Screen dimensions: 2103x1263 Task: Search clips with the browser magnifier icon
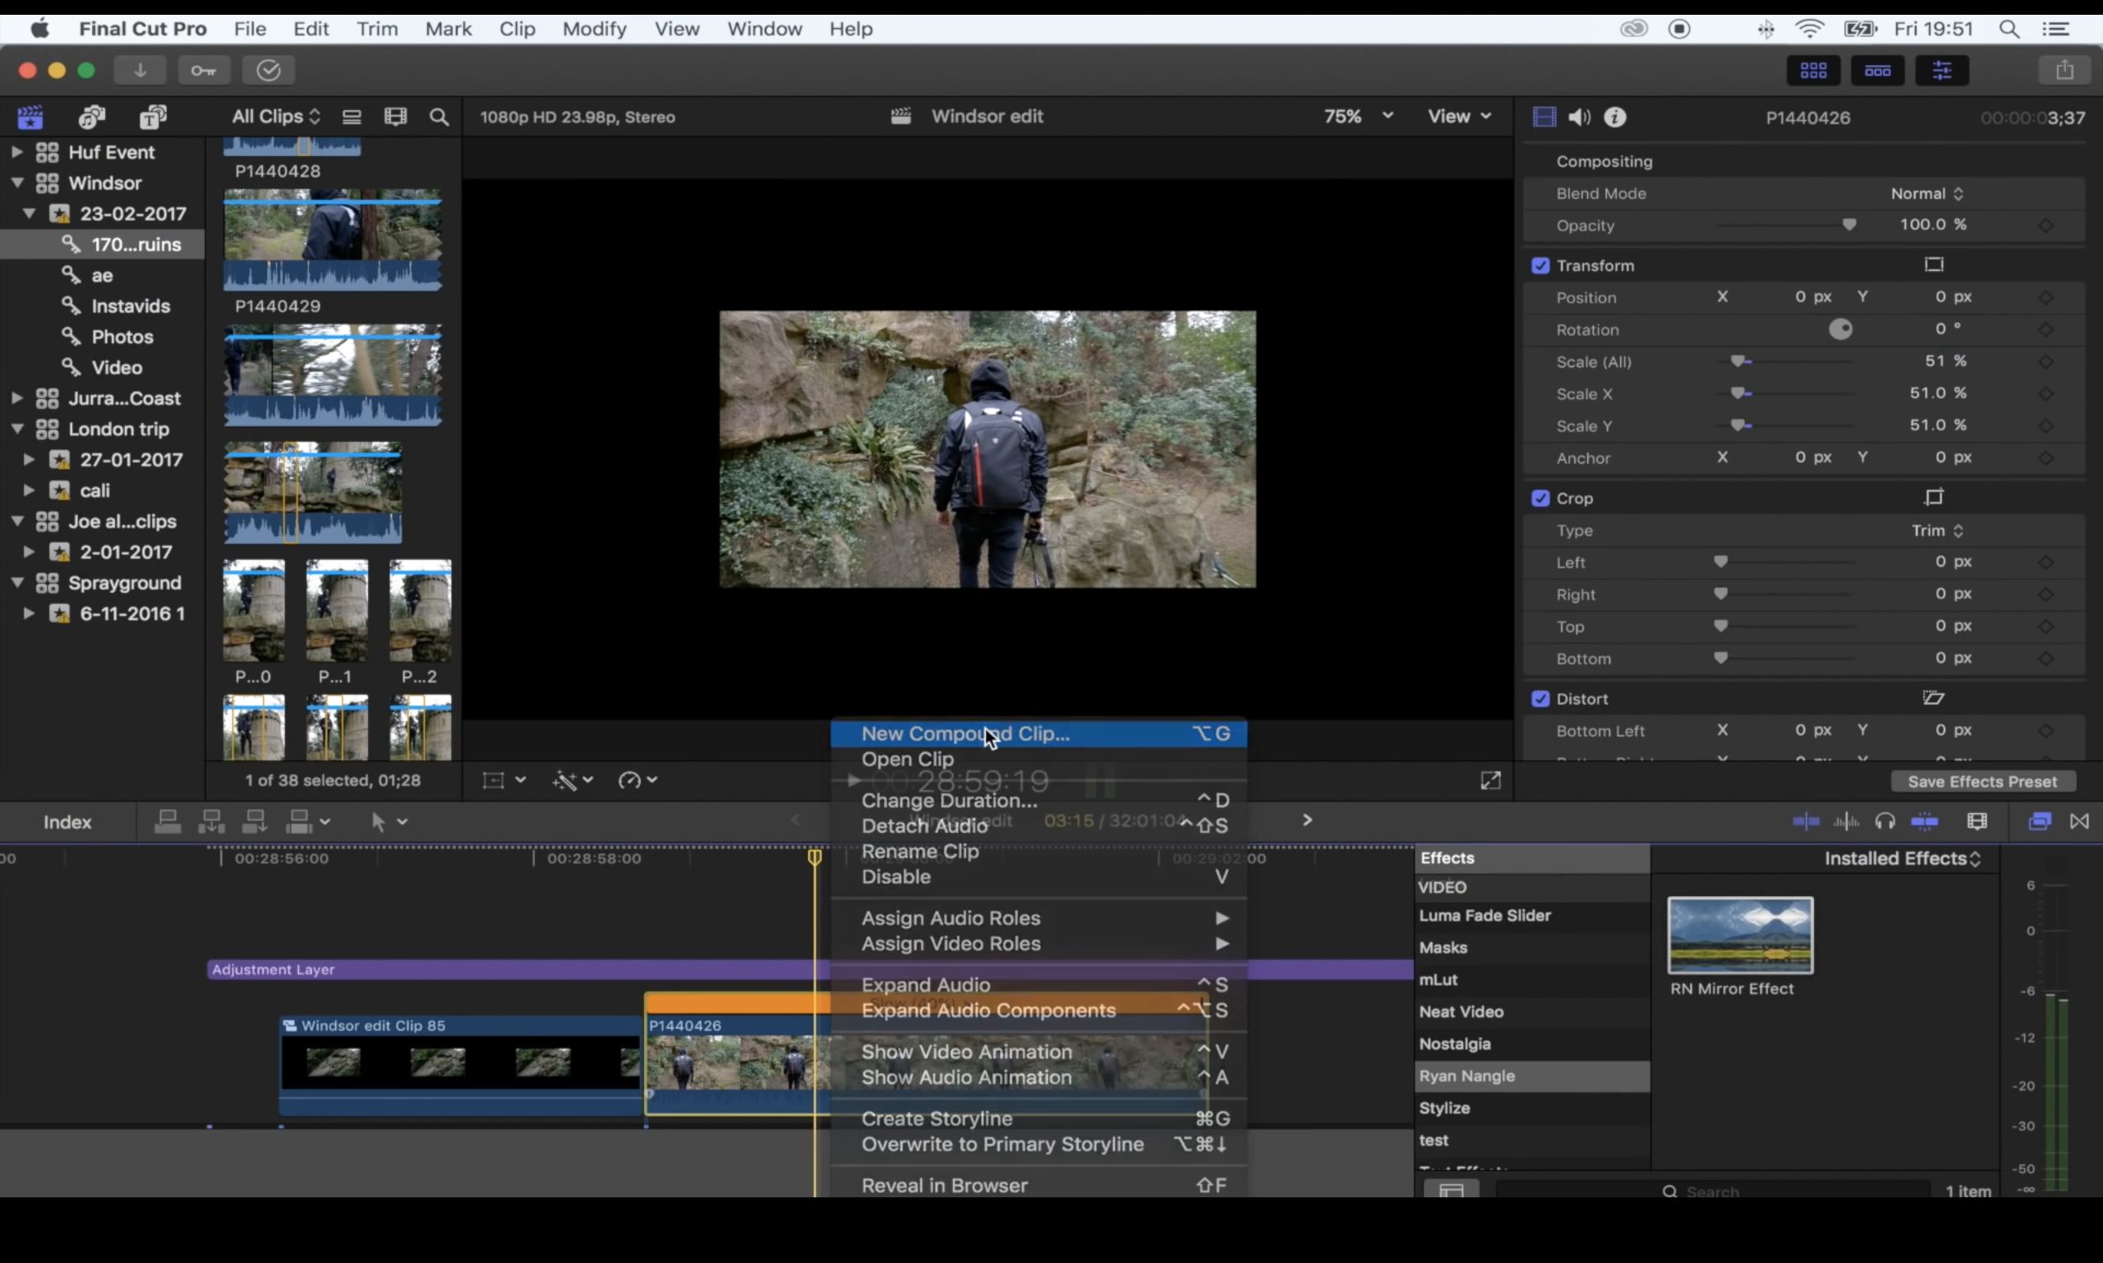[439, 117]
